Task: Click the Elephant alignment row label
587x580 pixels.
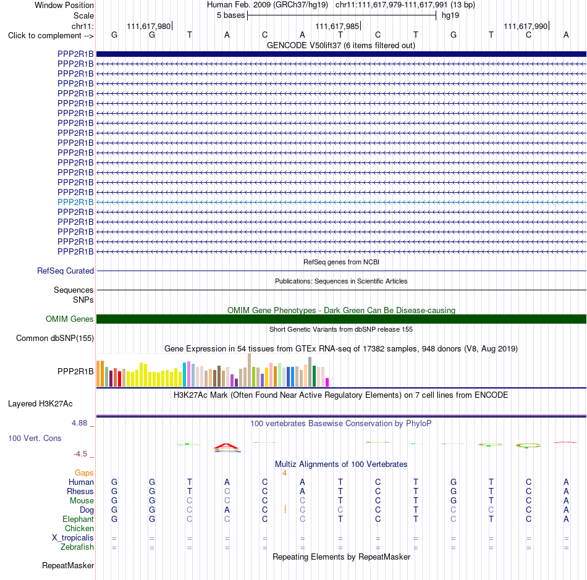Action: tap(78, 519)
